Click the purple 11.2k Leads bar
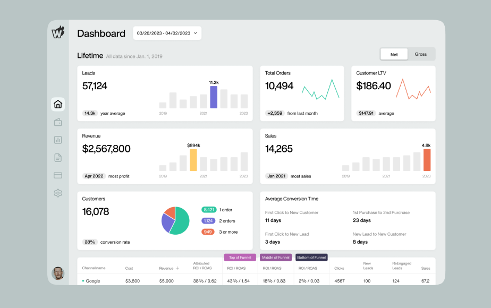 pos(214,97)
